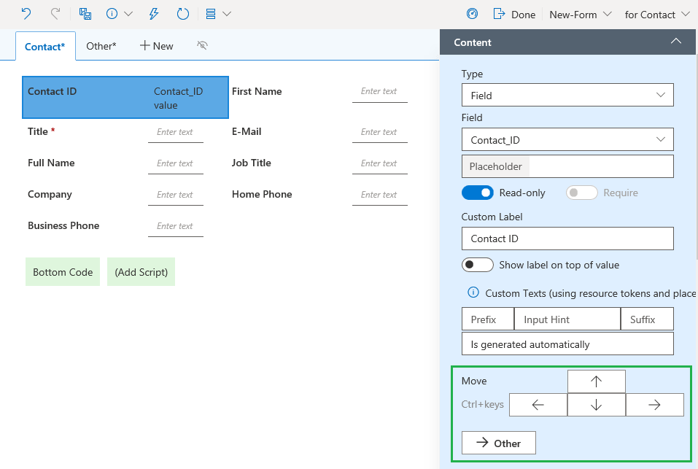
Task: Click the save-all disk icon
Action: [85, 14]
